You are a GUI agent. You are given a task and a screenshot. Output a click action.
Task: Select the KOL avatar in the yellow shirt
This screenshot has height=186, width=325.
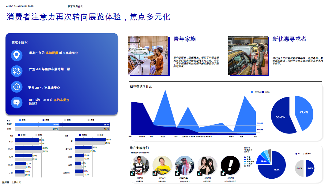tap(162, 166)
